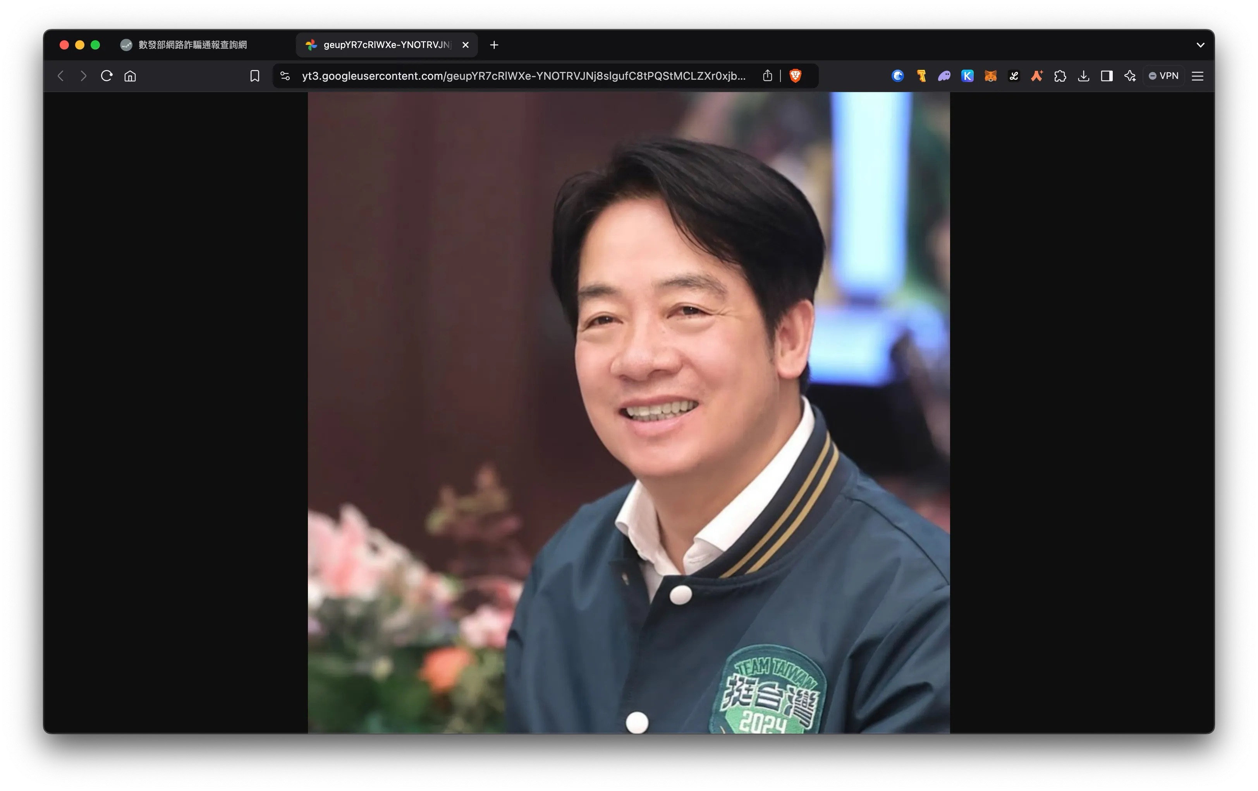
Task: Bookmark this page with the bookmark icon
Action: click(x=254, y=76)
